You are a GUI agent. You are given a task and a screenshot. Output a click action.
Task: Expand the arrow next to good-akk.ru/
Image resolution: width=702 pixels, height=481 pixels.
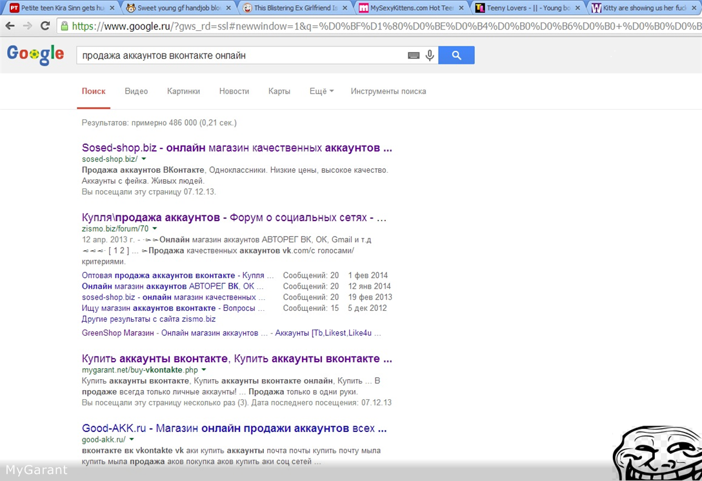click(x=132, y=439)
